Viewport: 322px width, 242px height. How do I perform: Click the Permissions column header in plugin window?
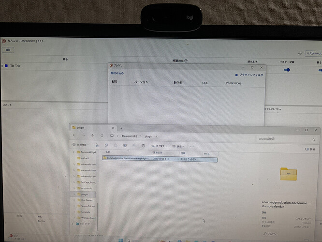(x=234, y=83)
